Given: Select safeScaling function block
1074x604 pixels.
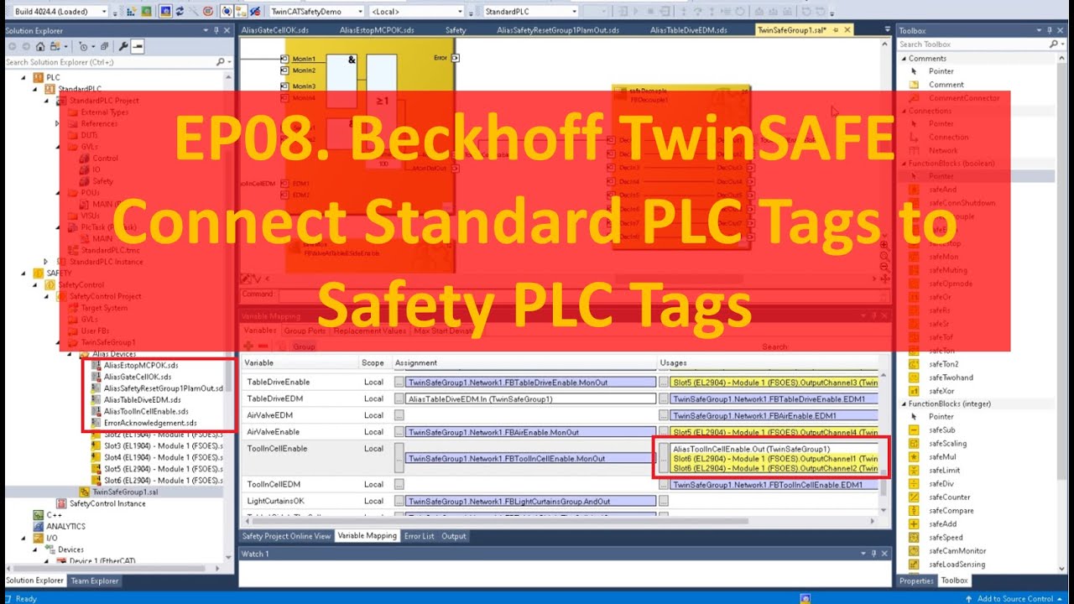Looking at the screenshot, I should click(x=947, y=443).
